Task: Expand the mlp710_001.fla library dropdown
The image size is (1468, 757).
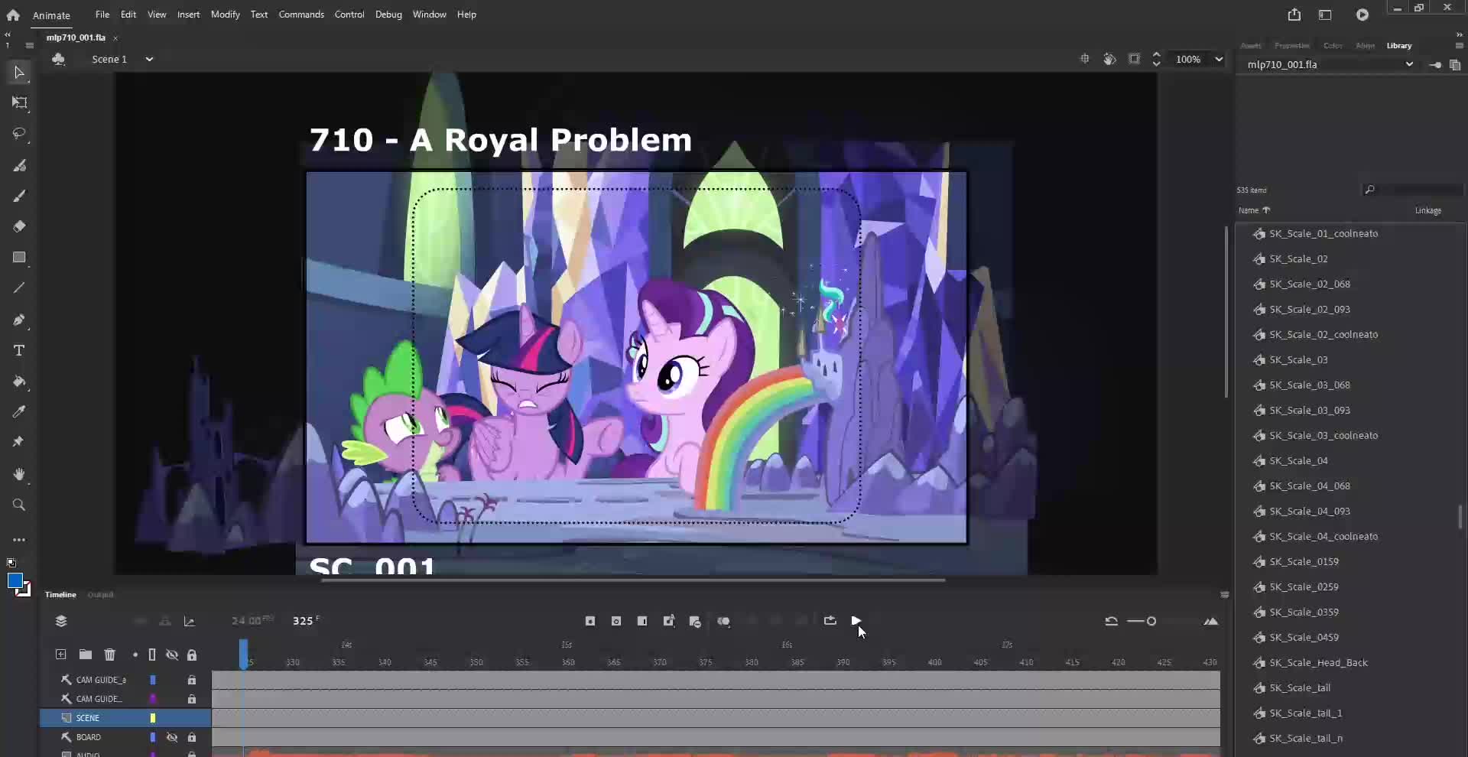Action: [x=1409, y=64]
